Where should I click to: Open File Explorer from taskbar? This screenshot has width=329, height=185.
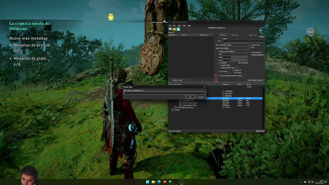153,182
